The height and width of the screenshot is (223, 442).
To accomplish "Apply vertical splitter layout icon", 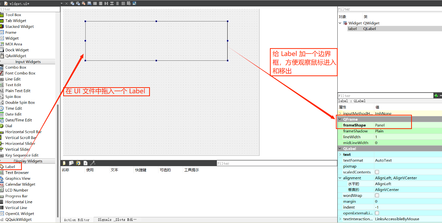I will pyautogui.click(x=112, y=3).
